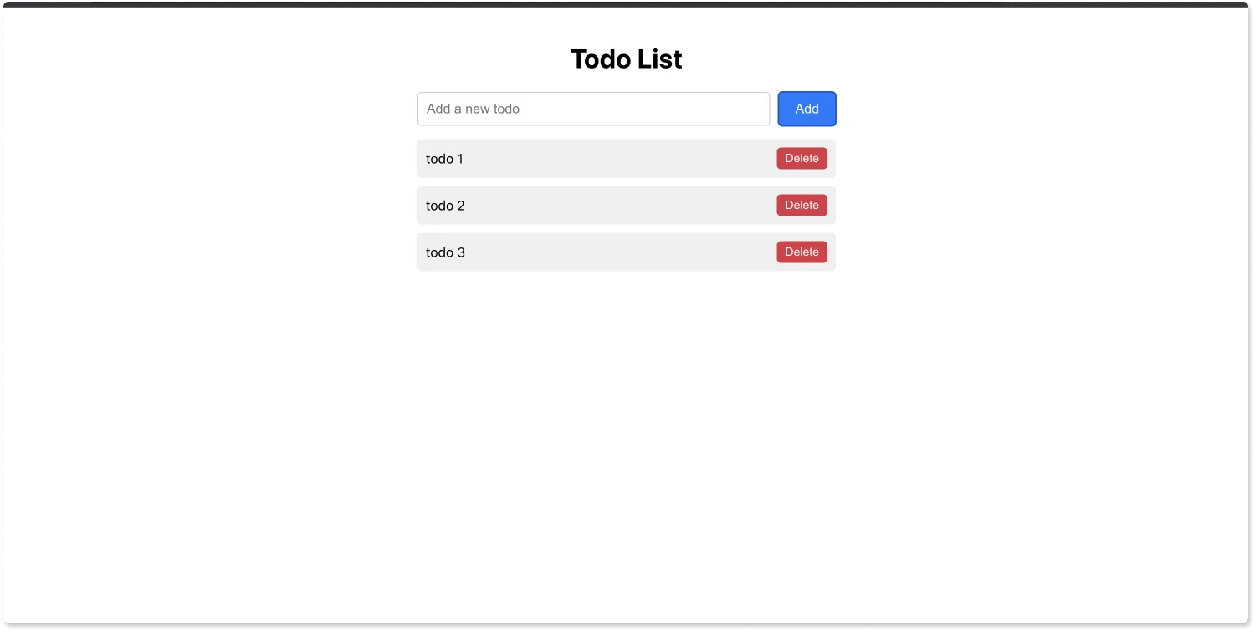Select the todo 1 list entry
1255x631 pixels.
(x=586, y=158)
